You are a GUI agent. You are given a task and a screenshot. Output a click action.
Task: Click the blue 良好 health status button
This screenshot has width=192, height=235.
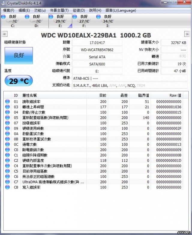(19, 56)
